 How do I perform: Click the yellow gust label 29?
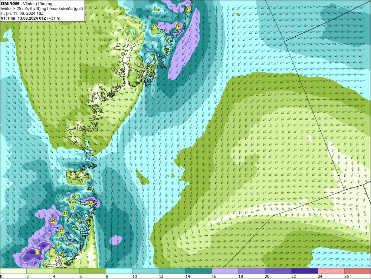[x=37, y=252]
